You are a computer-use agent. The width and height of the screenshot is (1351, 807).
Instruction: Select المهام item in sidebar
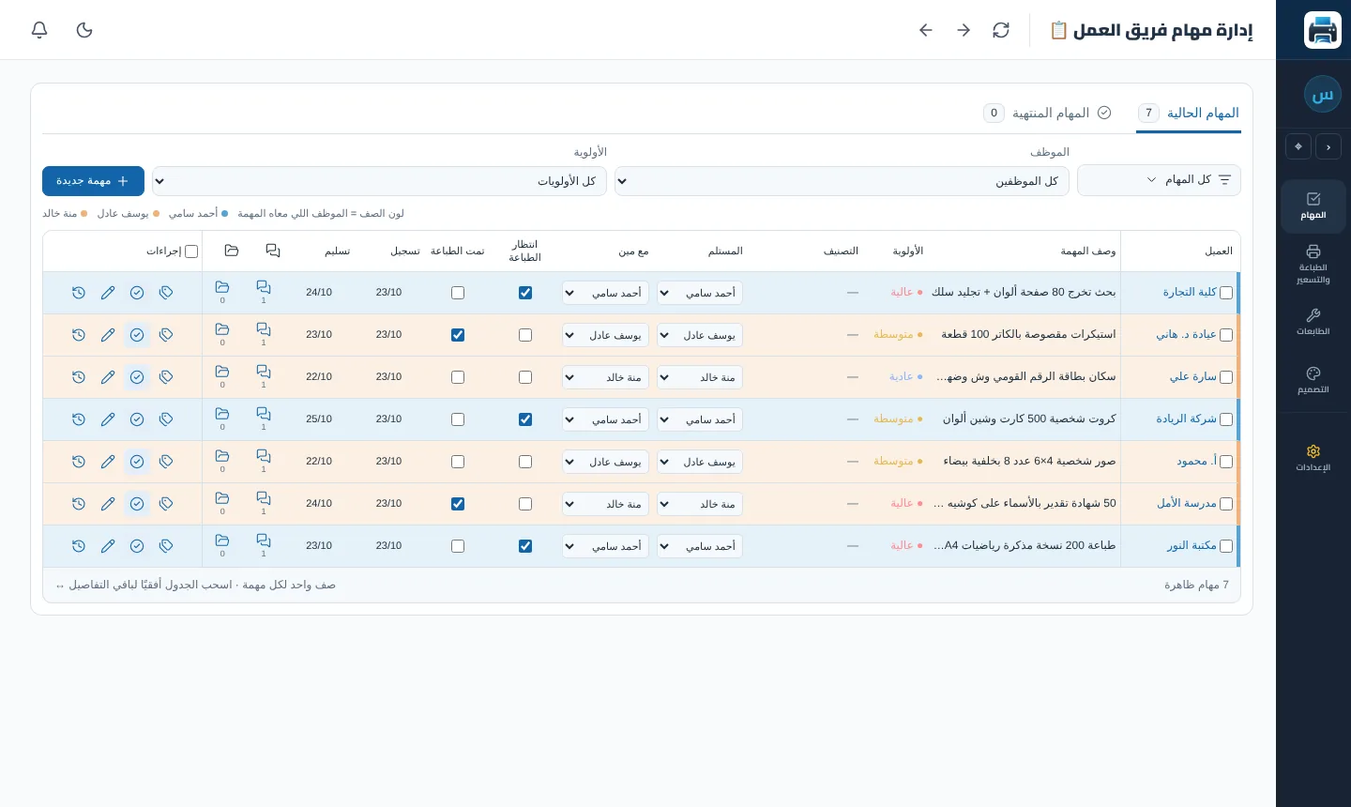click(x=1313, y=206)
